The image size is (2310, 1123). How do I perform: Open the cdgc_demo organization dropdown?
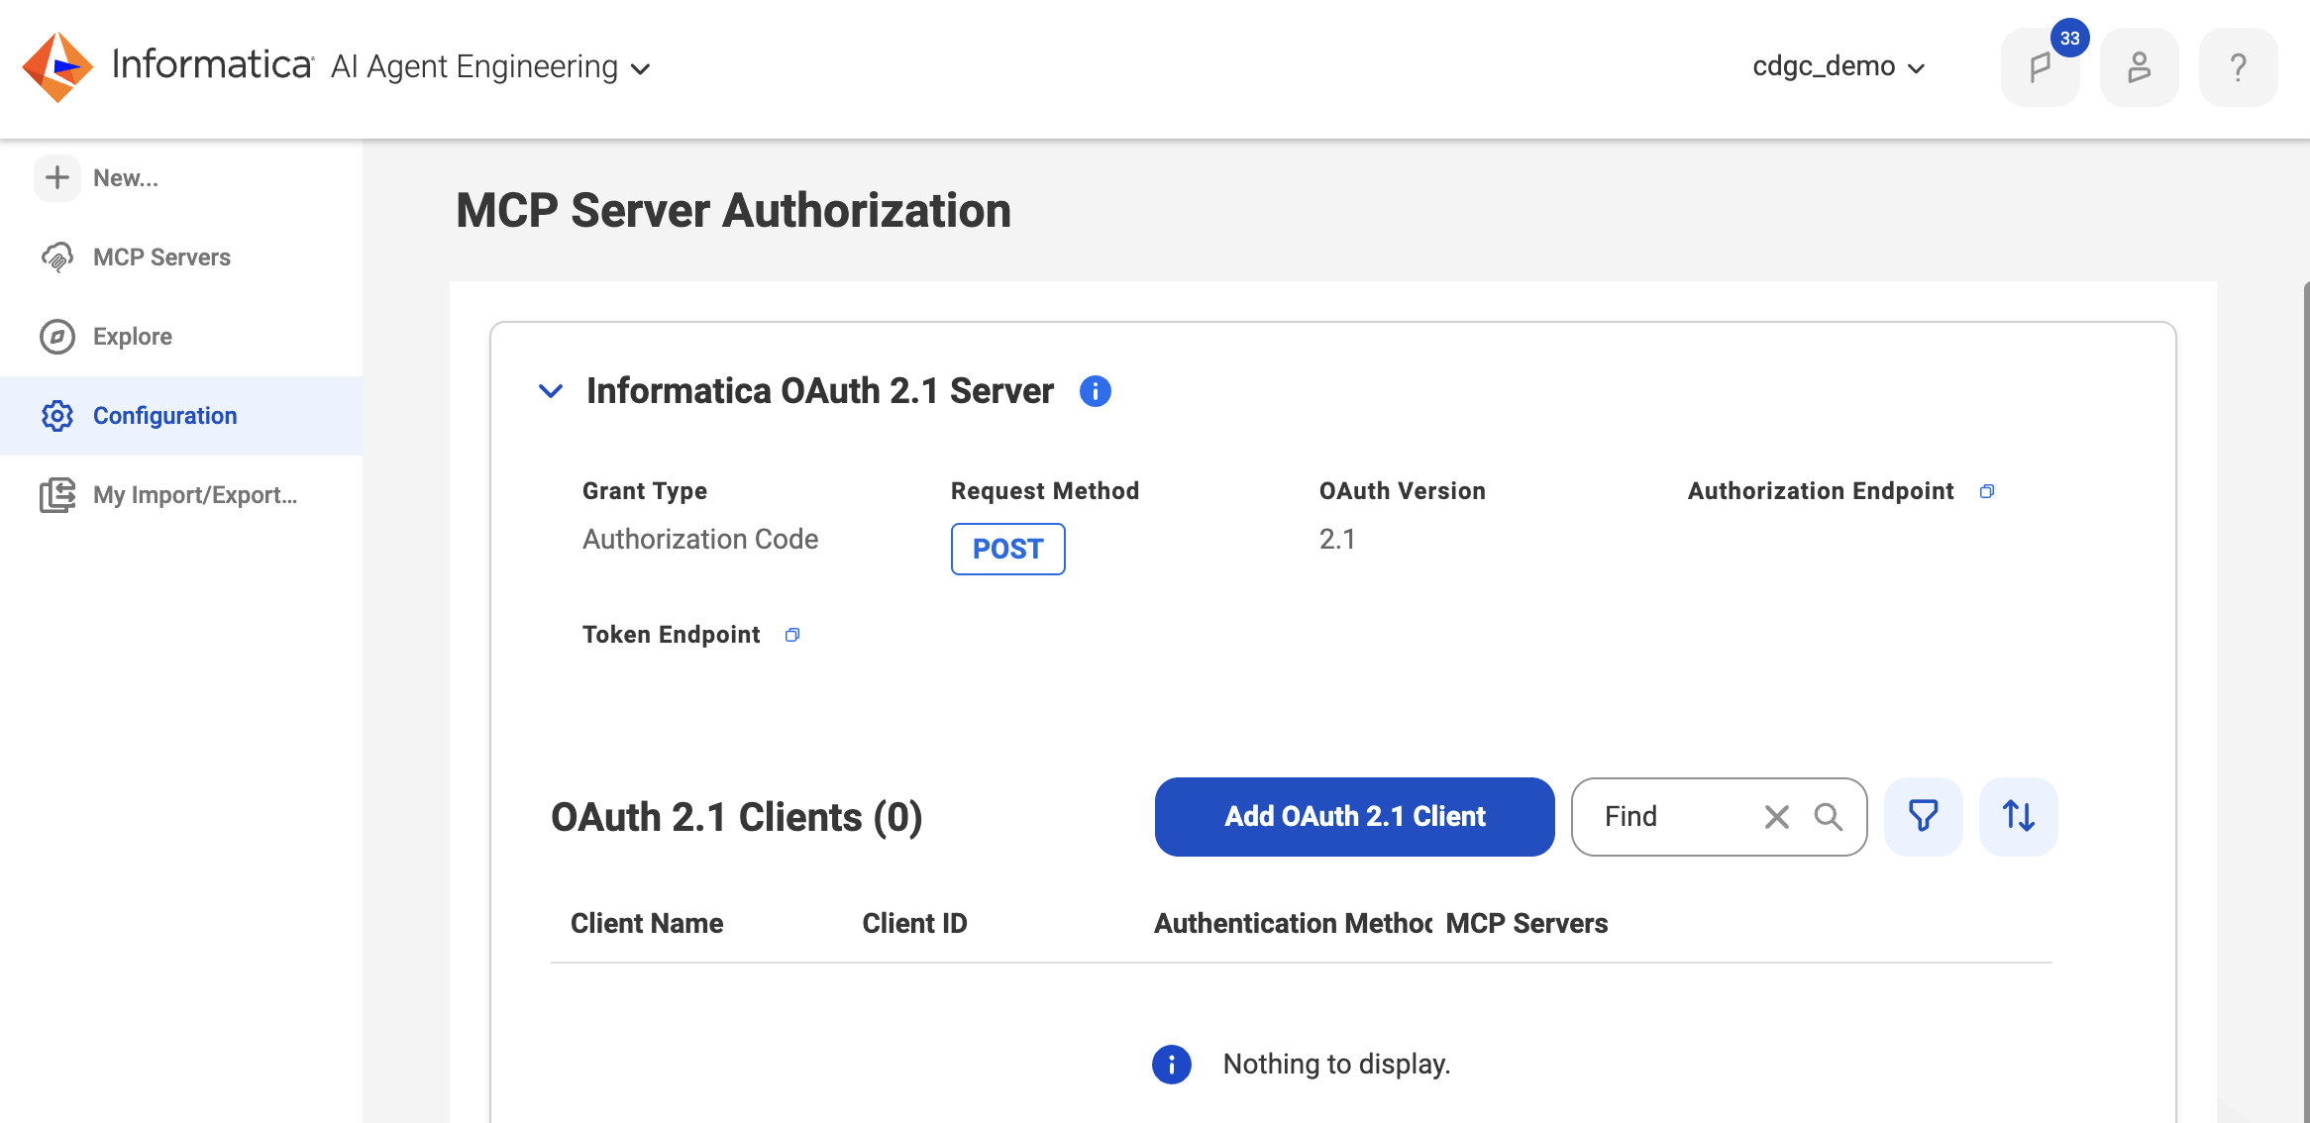[x=1838, y=66]
